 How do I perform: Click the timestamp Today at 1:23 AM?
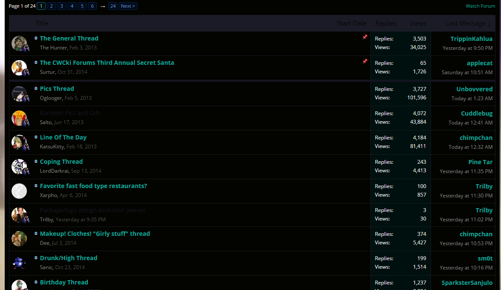[x=472, y=99]
